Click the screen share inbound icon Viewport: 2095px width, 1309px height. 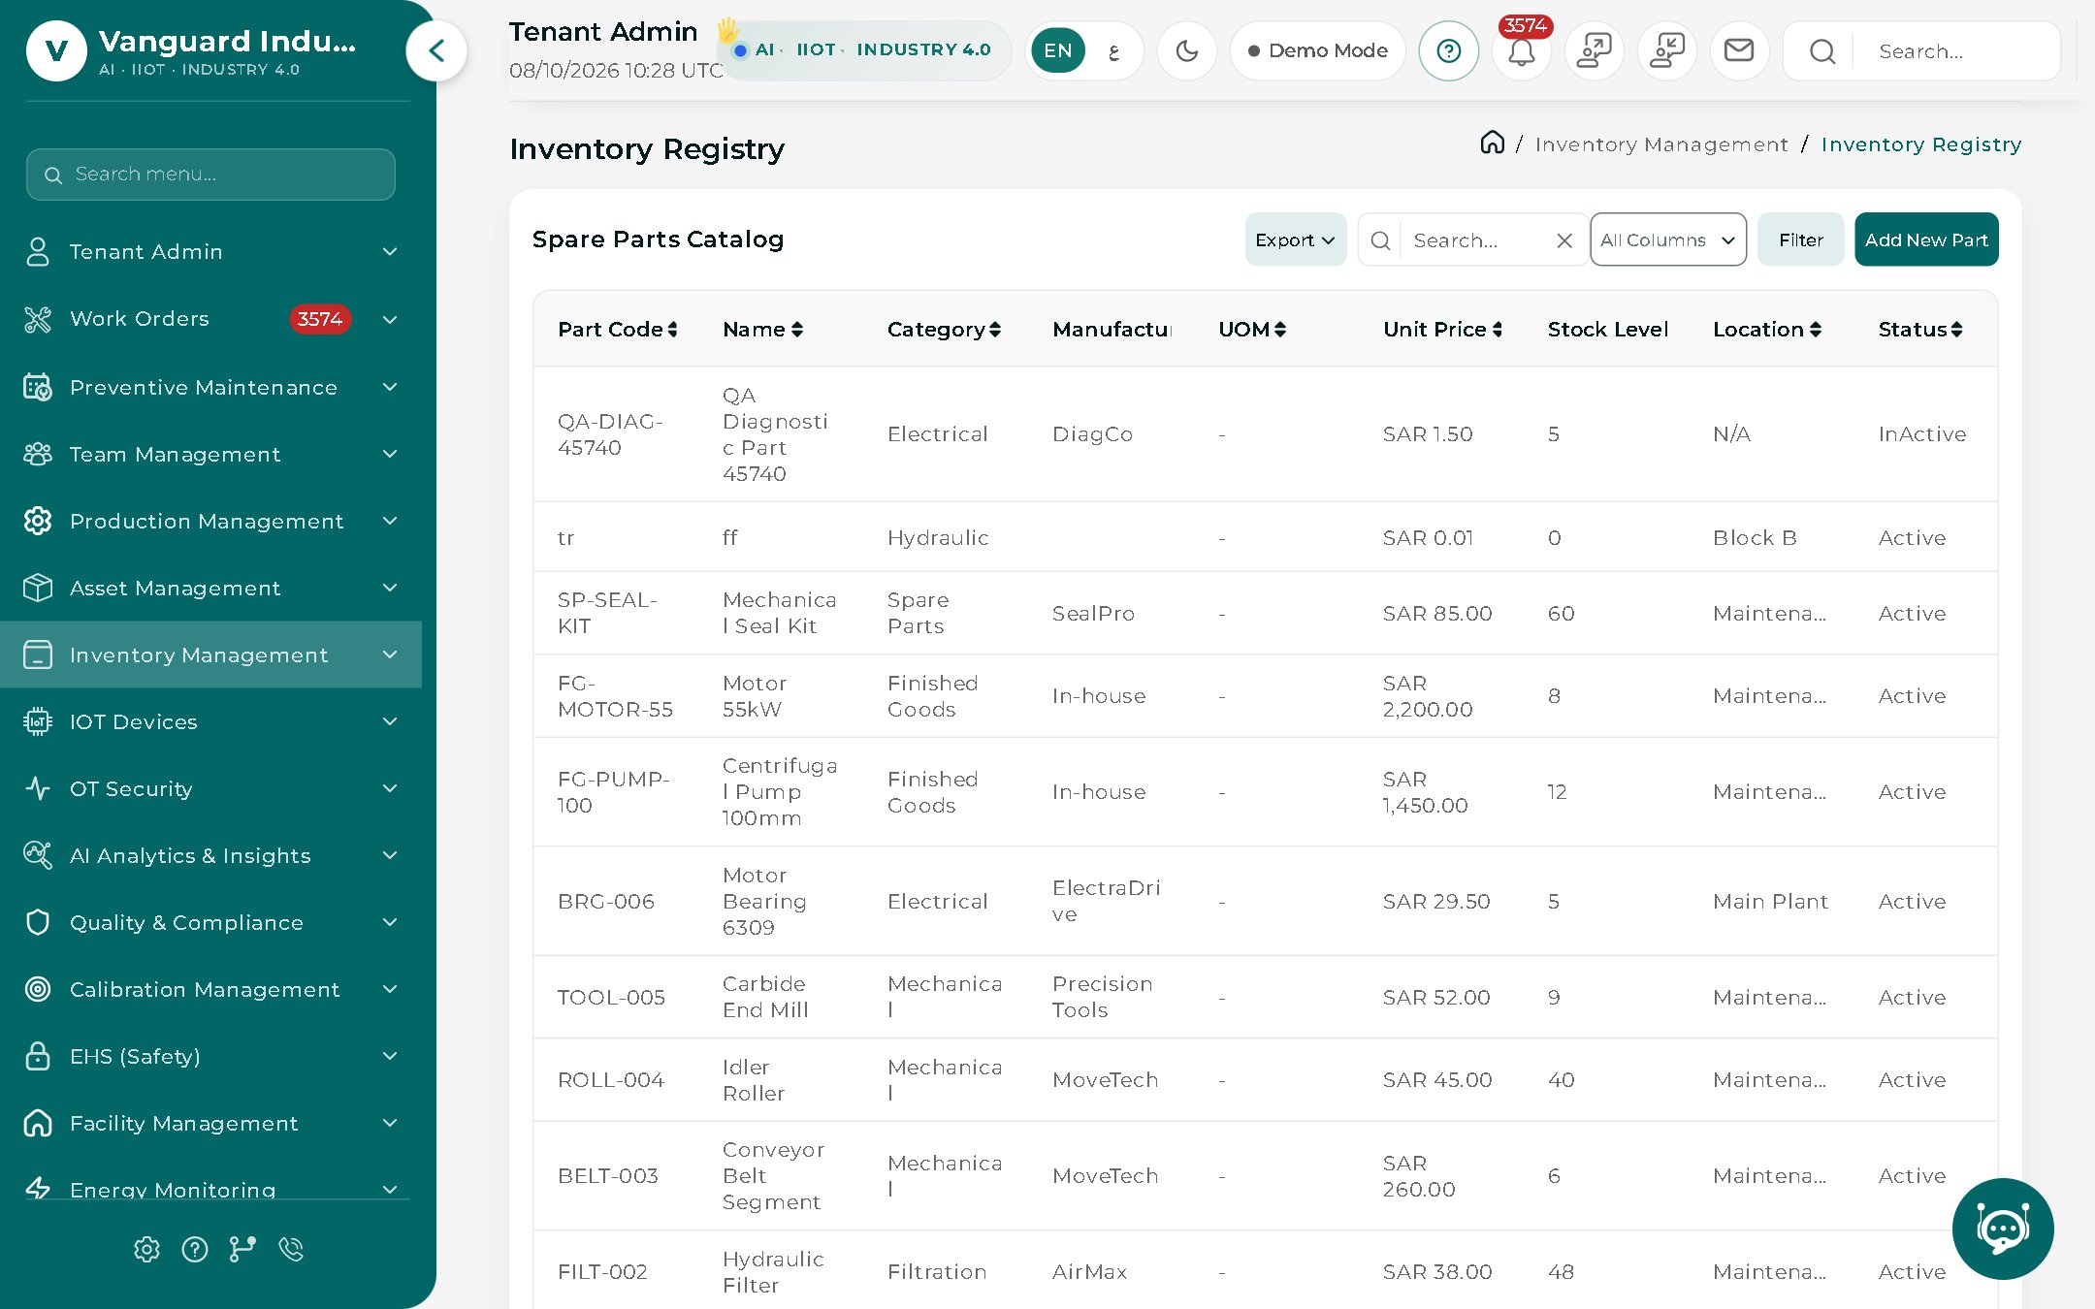1666,50
